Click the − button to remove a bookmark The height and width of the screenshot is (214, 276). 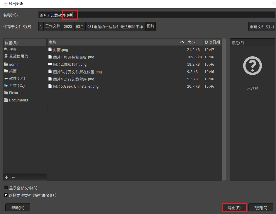[x=13, y=177]
